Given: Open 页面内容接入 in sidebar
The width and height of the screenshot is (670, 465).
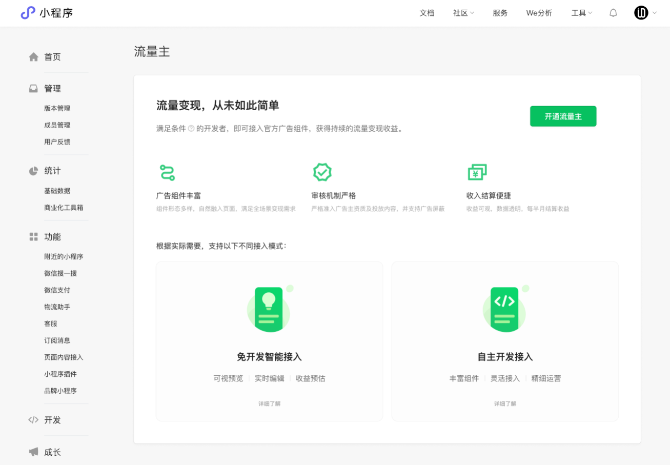Looking at the screenshot, I should (64, 357).
